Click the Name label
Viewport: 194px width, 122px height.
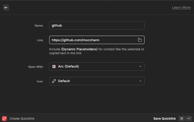pyautogui.click(x=39, y=26)
